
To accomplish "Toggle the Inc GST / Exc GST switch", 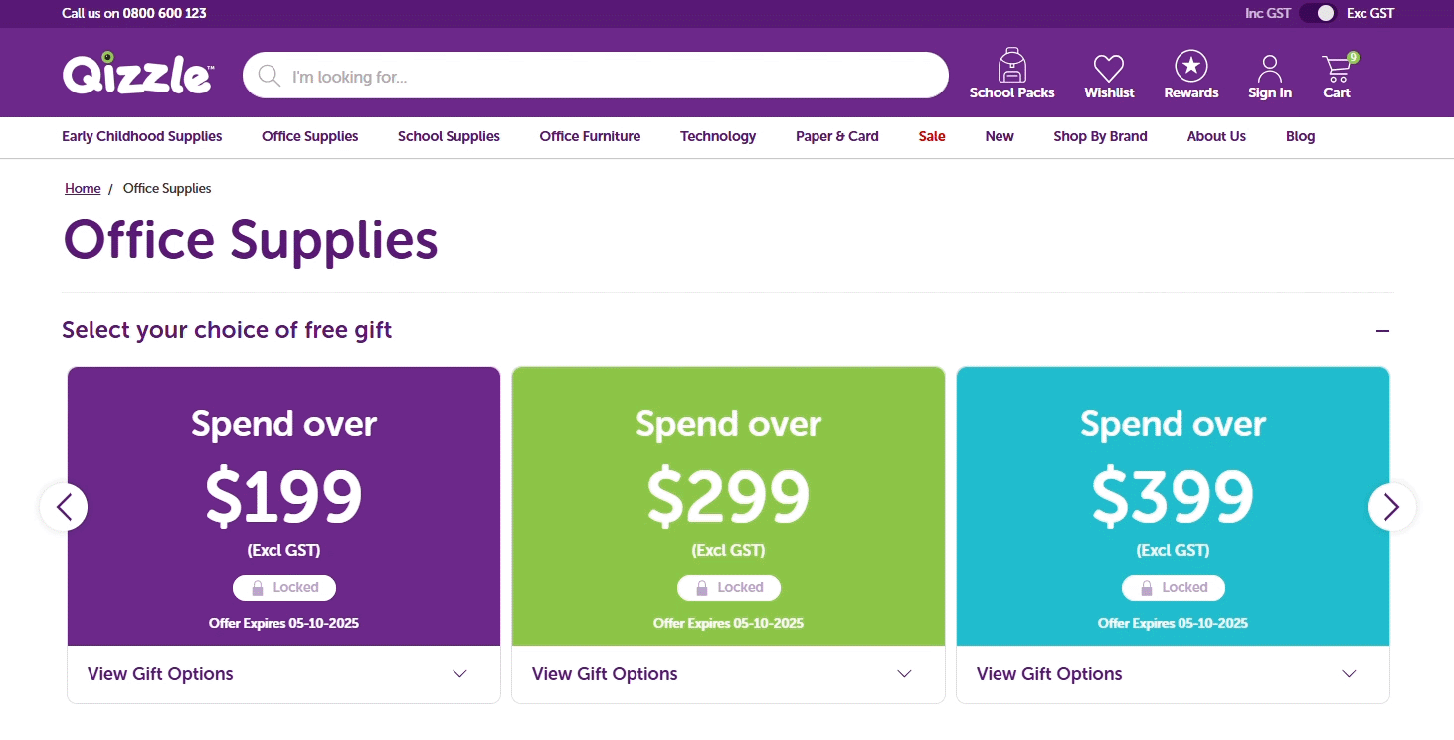I will coord(1318,13).
